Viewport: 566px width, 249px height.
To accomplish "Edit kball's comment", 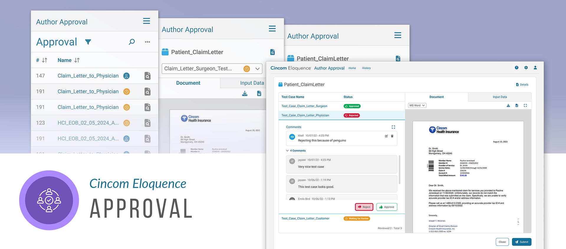I will pyautogui.click(x=386, y=136).
